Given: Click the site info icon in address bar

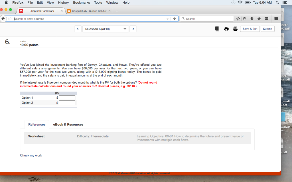Looking at the screenshot, I should point(10,18).
